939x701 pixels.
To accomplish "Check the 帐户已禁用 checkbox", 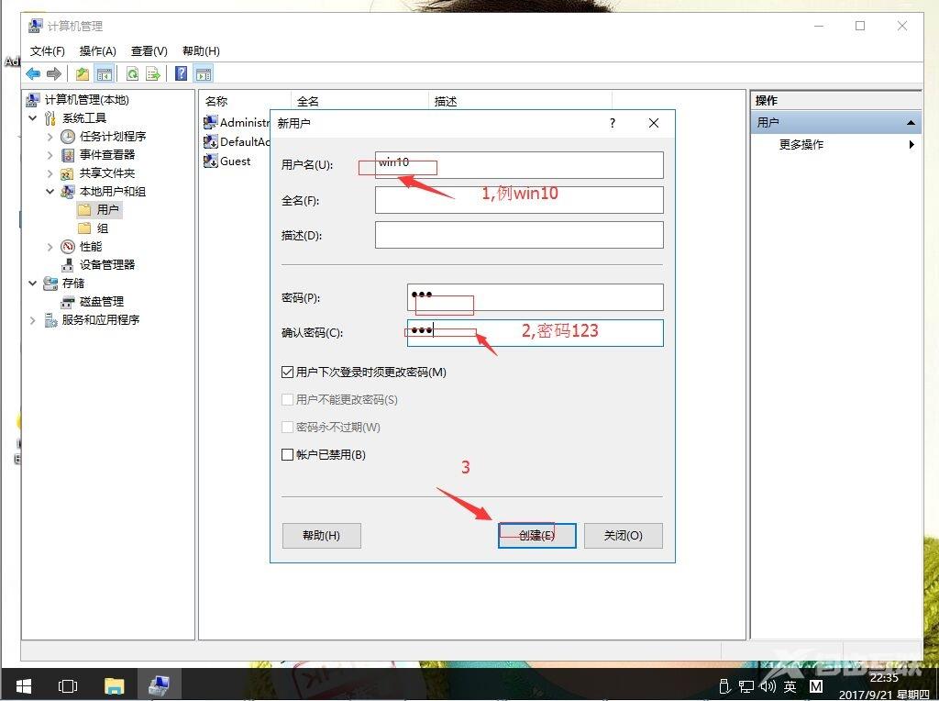I will [x=288, y=455].
